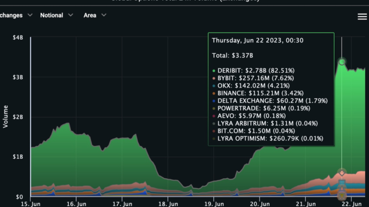Viewport: 369px width, 207px height.
Task: Click the DELTA EXCHANGE: $60.27M tooltip row
Action: tap(270, 101)
